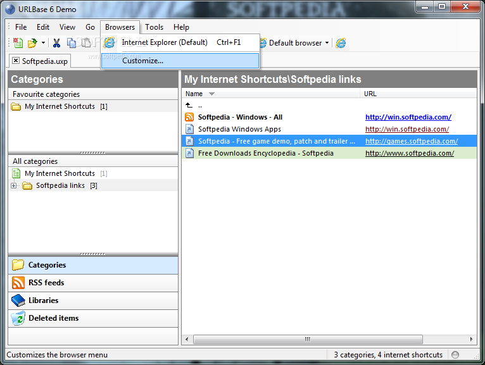Image resolution: width=485 pixels, height=365 pixels.
Task: Select the Softpedia links folder
Action: click(61, 185)
